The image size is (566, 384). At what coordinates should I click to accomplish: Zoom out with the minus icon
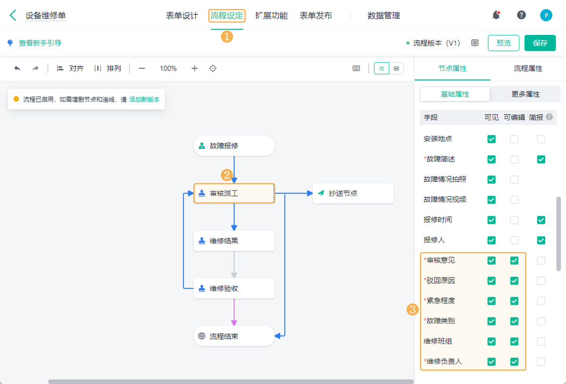coord(141,68)
